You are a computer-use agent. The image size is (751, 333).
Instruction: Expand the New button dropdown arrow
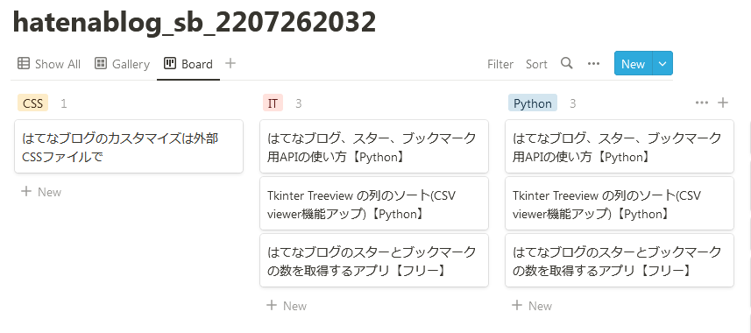[662, 64]
